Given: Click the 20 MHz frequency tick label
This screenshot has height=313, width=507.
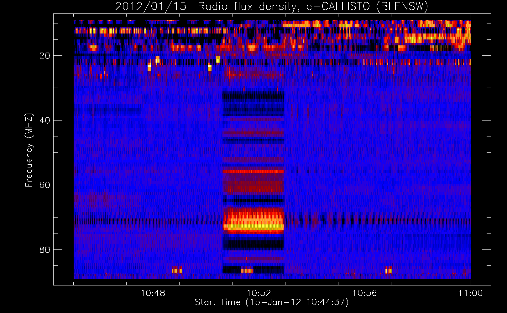Looking at the screenshot, I should pyautogui.click(x=45, y=56).
